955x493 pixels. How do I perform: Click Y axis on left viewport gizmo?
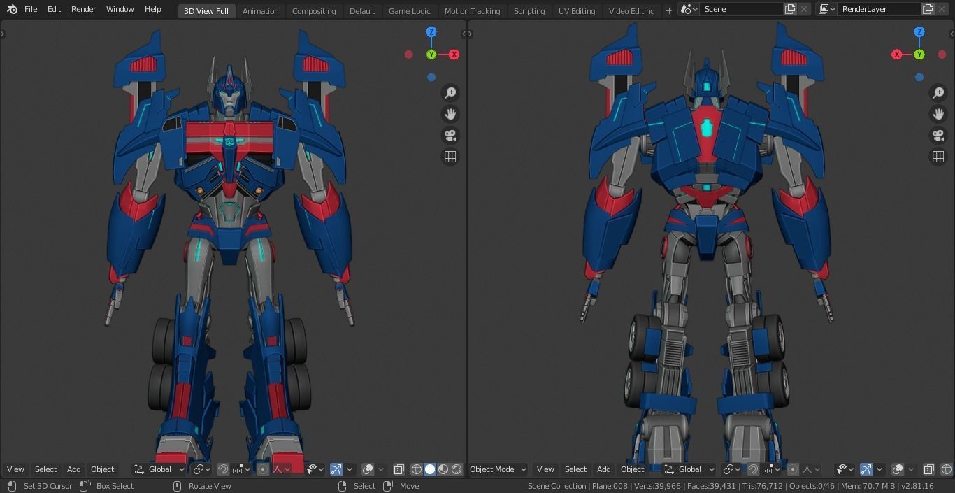[x=431, y=55]
